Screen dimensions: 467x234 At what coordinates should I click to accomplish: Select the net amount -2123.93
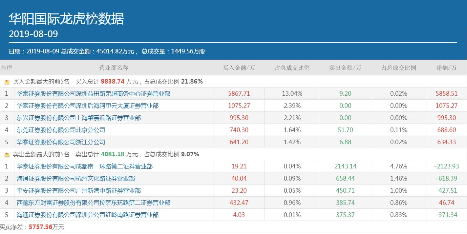[x=446, y=166]
